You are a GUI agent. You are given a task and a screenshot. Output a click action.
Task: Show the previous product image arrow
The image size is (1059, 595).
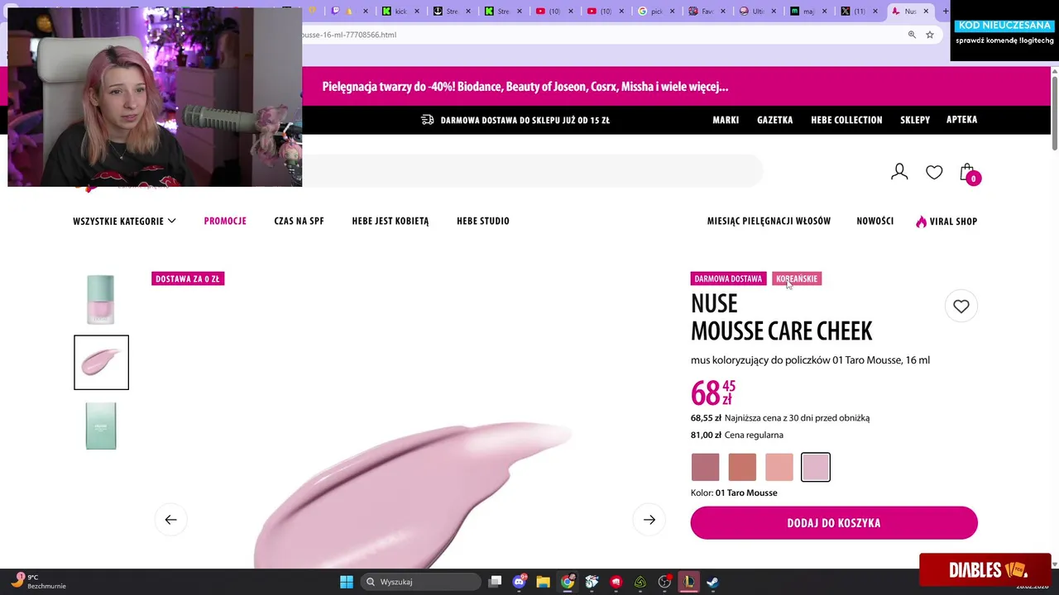[170, 520]
